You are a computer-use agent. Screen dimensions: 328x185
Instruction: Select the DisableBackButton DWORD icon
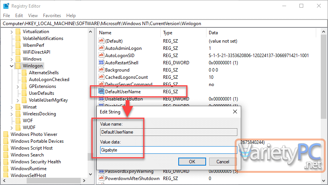101,99
